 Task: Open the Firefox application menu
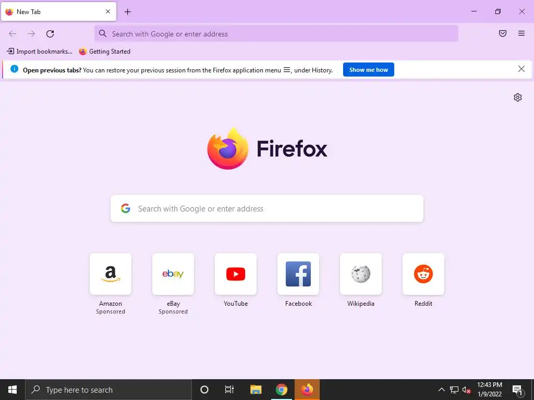pos(521,33)
